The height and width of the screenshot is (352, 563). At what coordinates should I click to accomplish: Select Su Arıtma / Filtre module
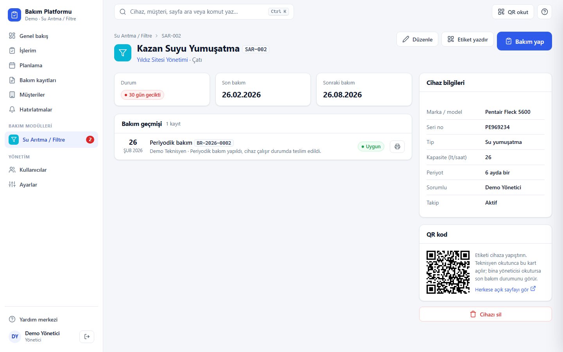click(51, 140)
